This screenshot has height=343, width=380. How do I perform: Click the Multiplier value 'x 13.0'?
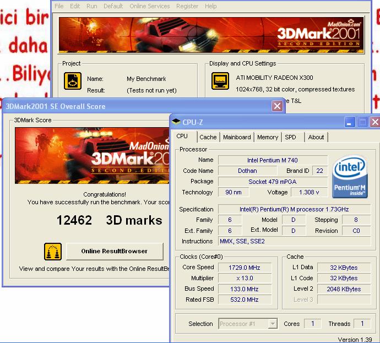245,278
